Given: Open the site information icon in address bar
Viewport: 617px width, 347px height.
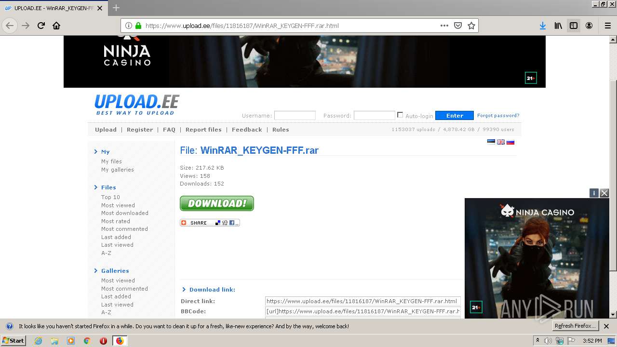Looking at the screenshot, I should tap(129, 26).
